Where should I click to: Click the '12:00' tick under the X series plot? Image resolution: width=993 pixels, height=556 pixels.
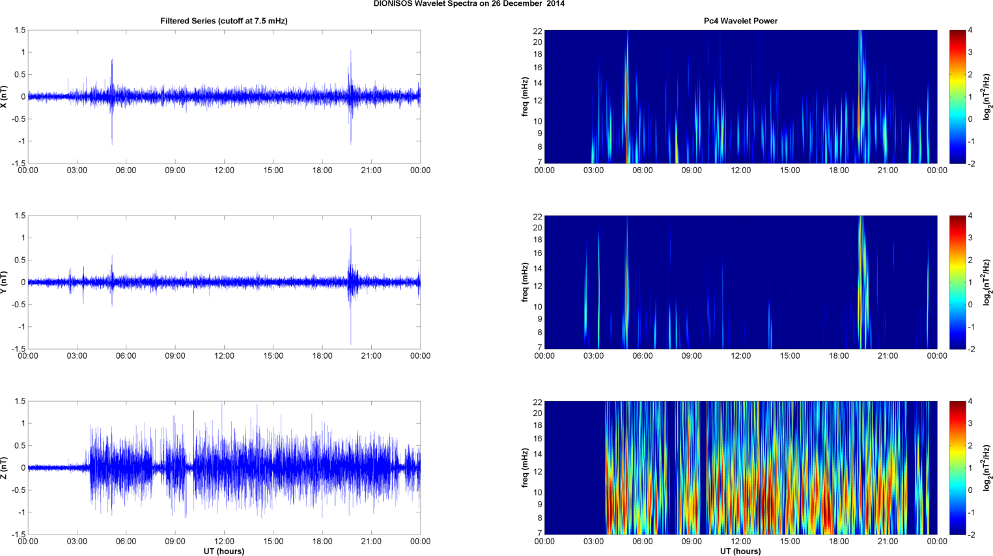[x=224, y=171]
